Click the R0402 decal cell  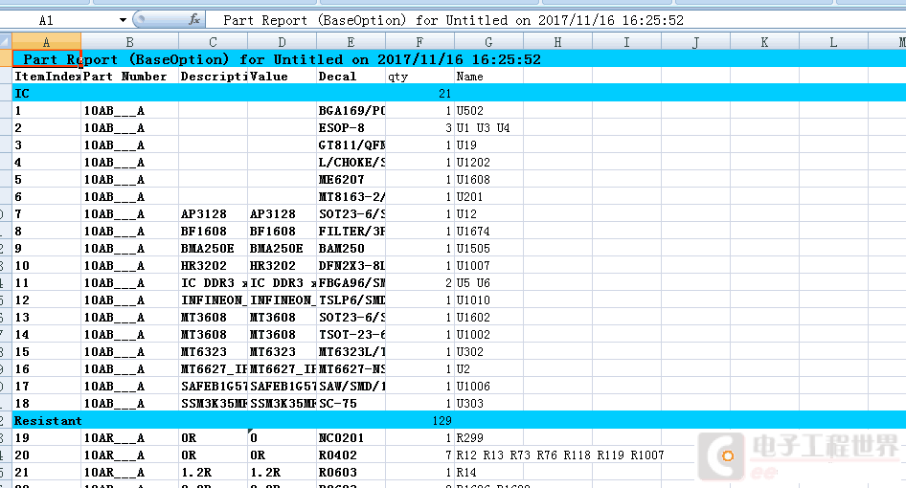(351, 455)
